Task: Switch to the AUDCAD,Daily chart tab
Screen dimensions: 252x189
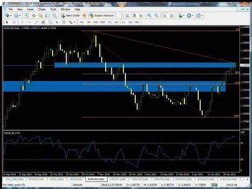Action: pos(229,179)
